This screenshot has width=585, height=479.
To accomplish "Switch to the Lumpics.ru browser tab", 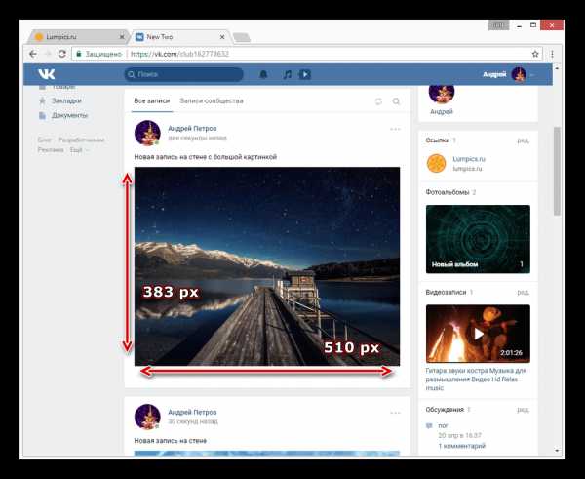I will (80, 37).
